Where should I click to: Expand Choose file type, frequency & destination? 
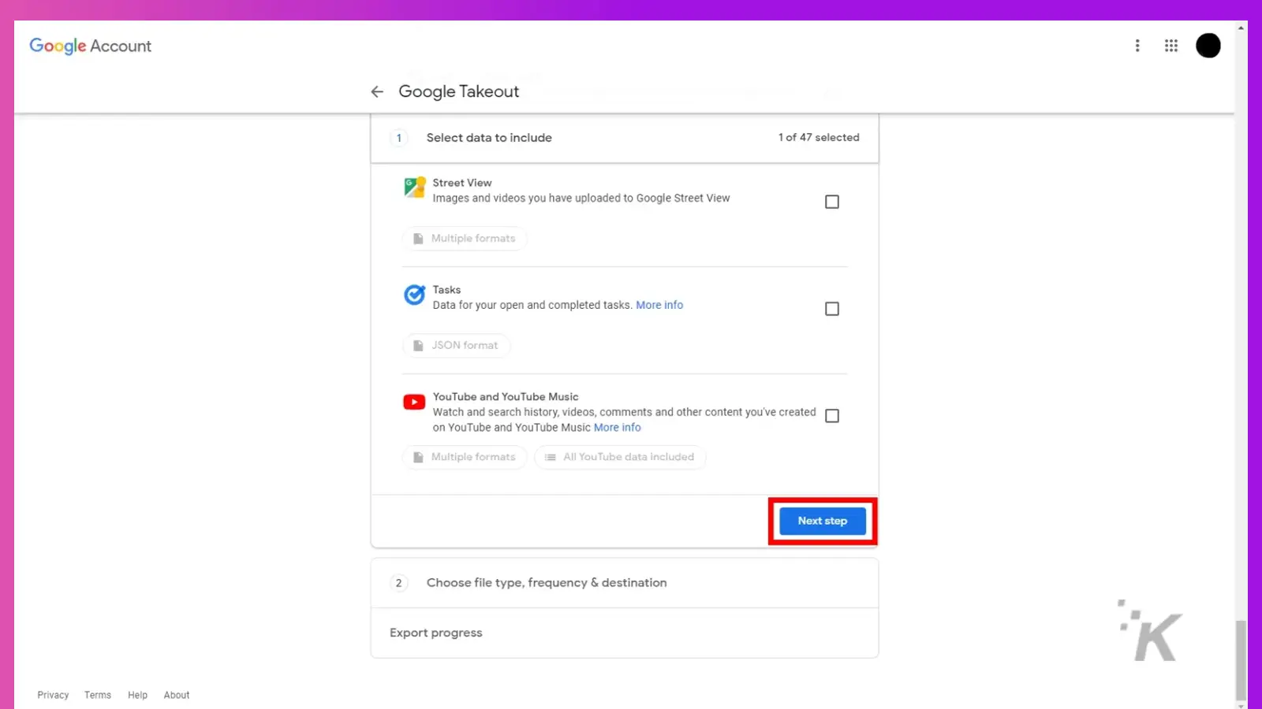(625, 583)
